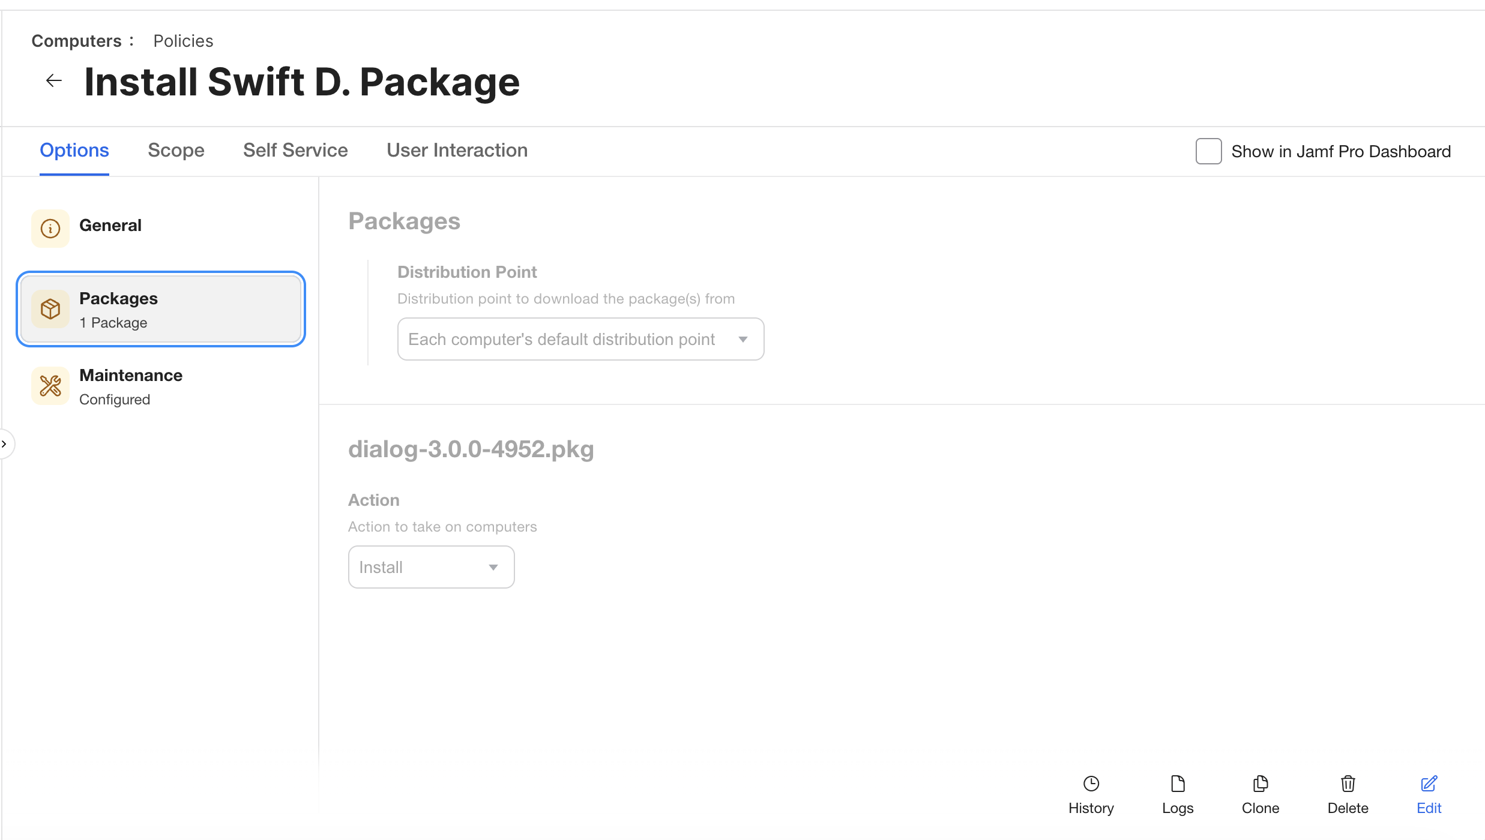Click 'Action to take on computers' text

(442, 526)
